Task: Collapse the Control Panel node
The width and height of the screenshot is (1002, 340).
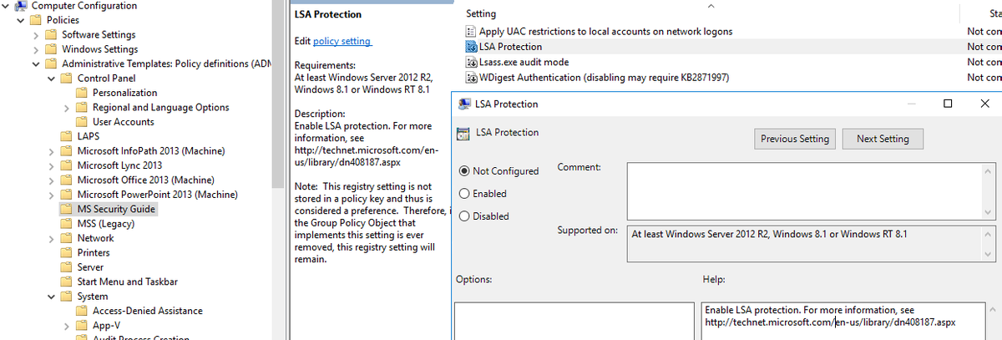Action: tap(51, 79)
